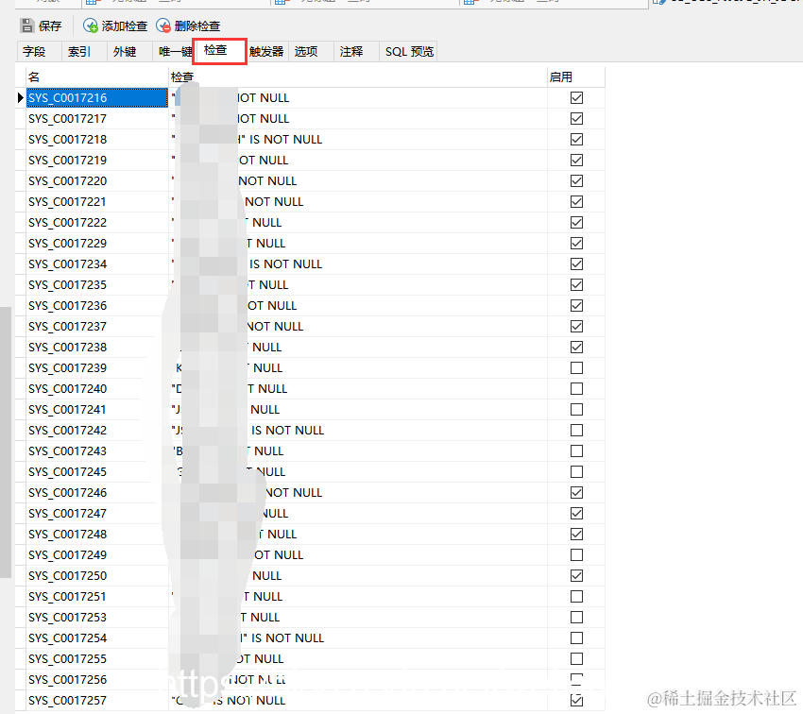Open the SQL 预览 tab
Viewport: 803px width, 714px height.
(409, 52)
